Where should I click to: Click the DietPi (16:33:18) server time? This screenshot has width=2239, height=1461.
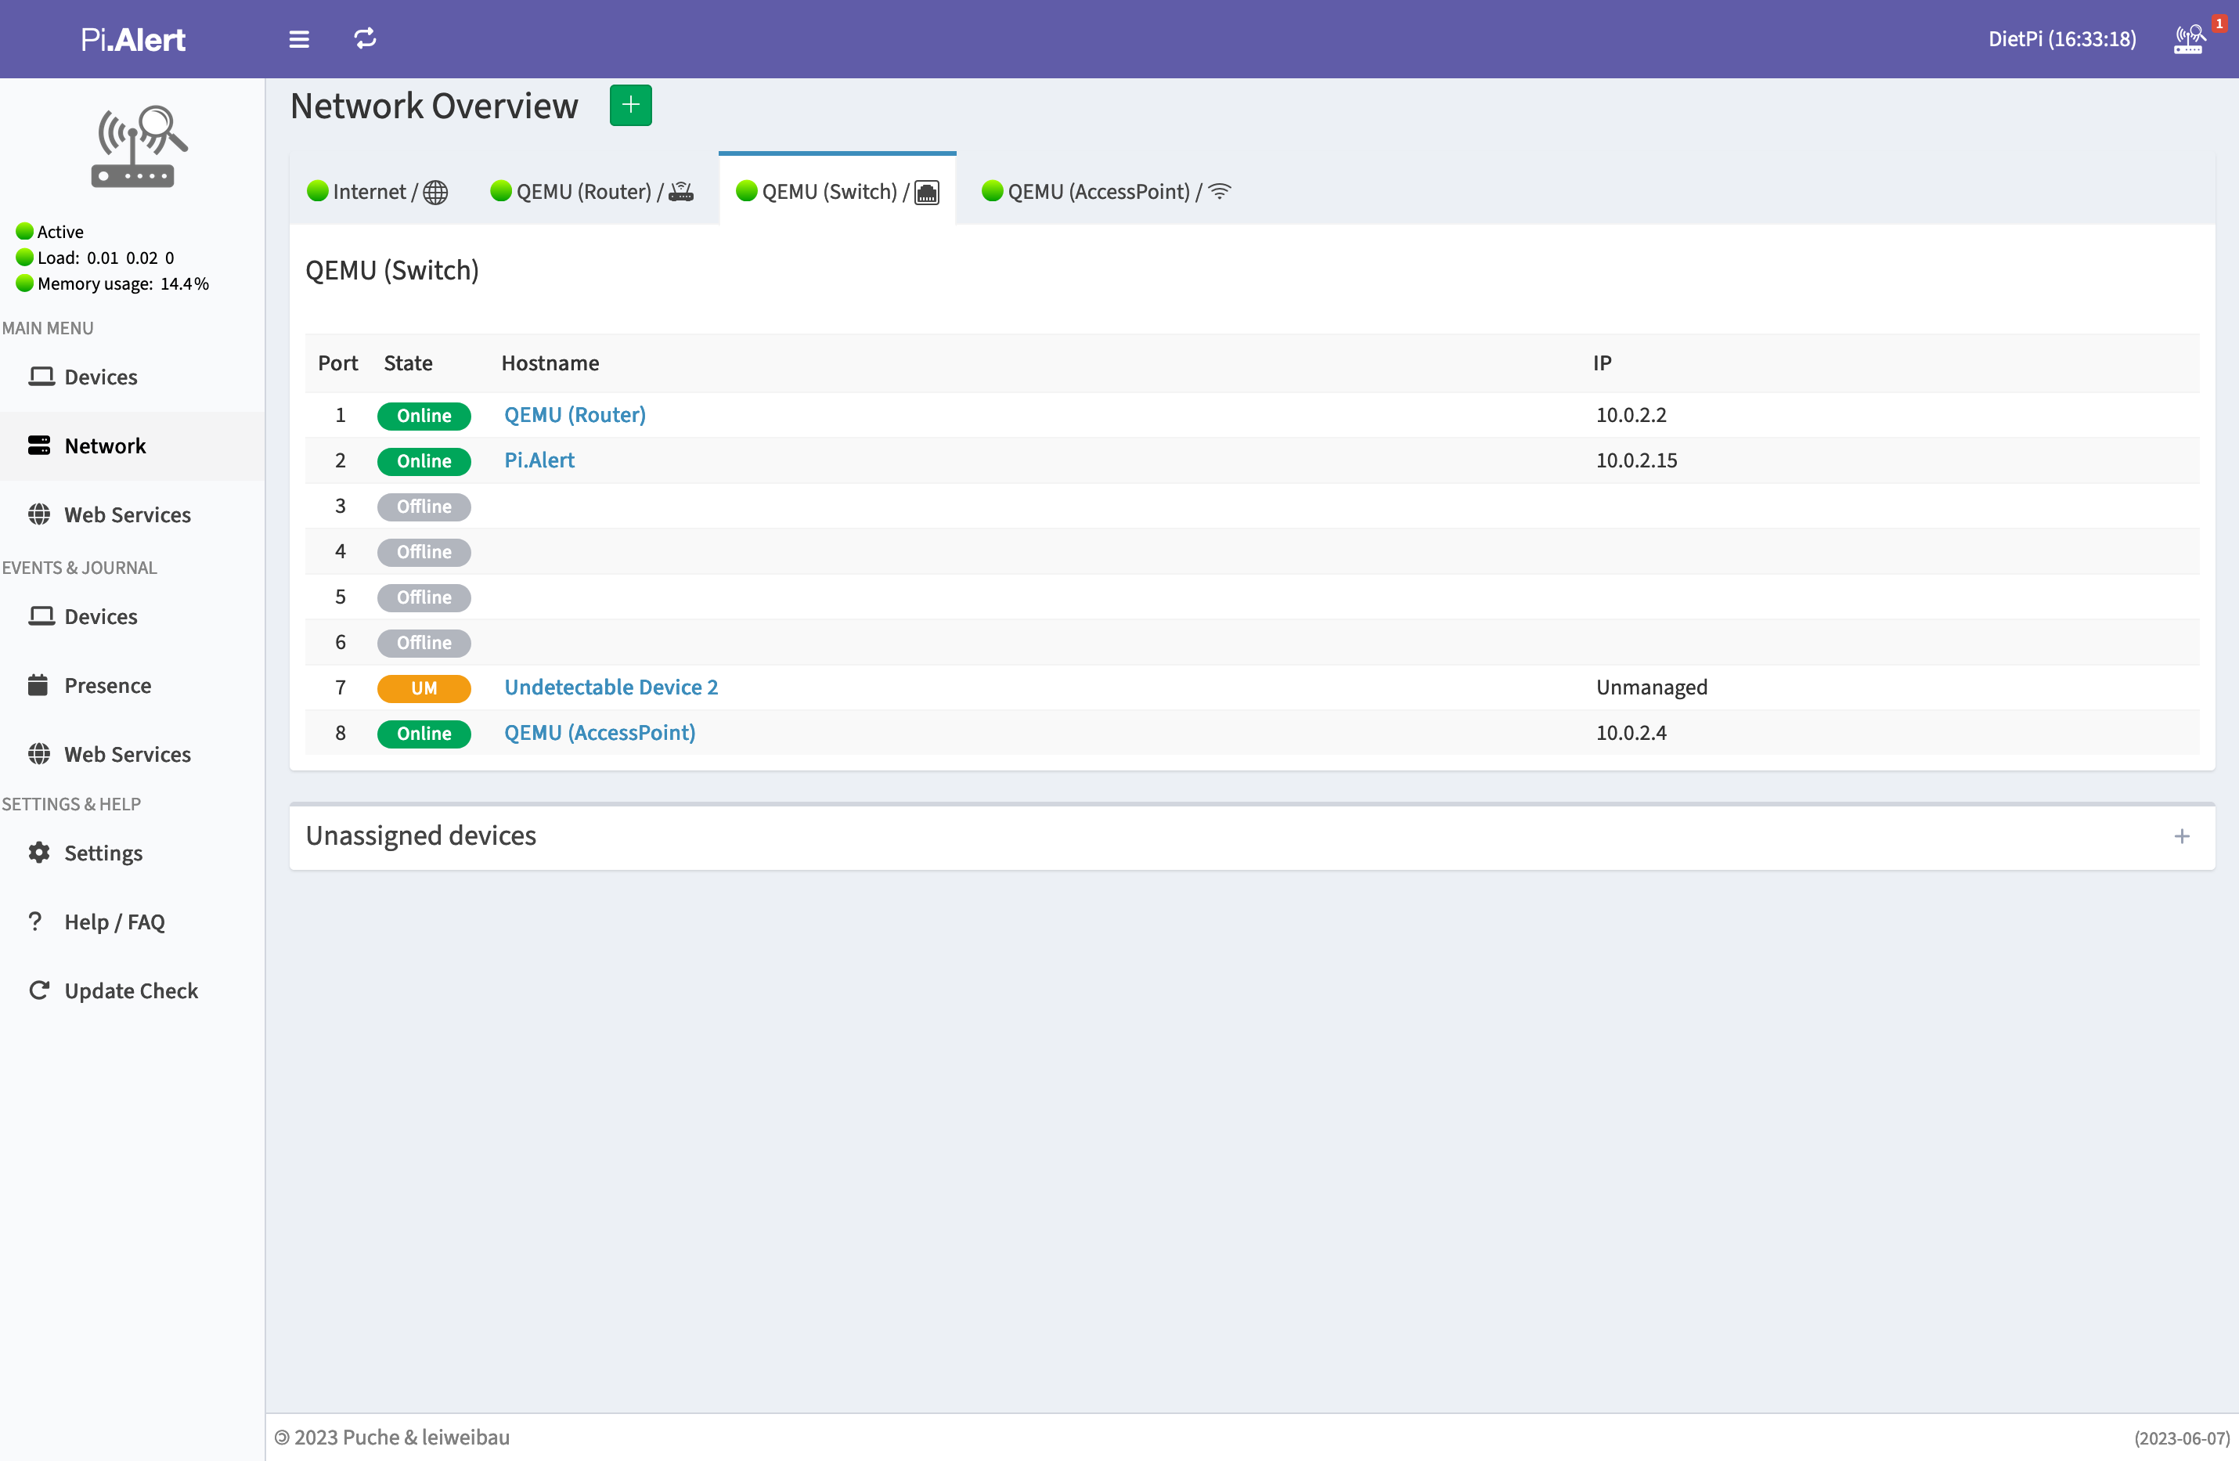point(2061,38)
